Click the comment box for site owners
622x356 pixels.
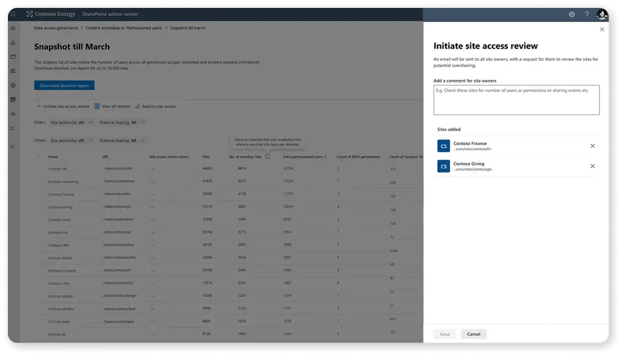tap(516, 100)
